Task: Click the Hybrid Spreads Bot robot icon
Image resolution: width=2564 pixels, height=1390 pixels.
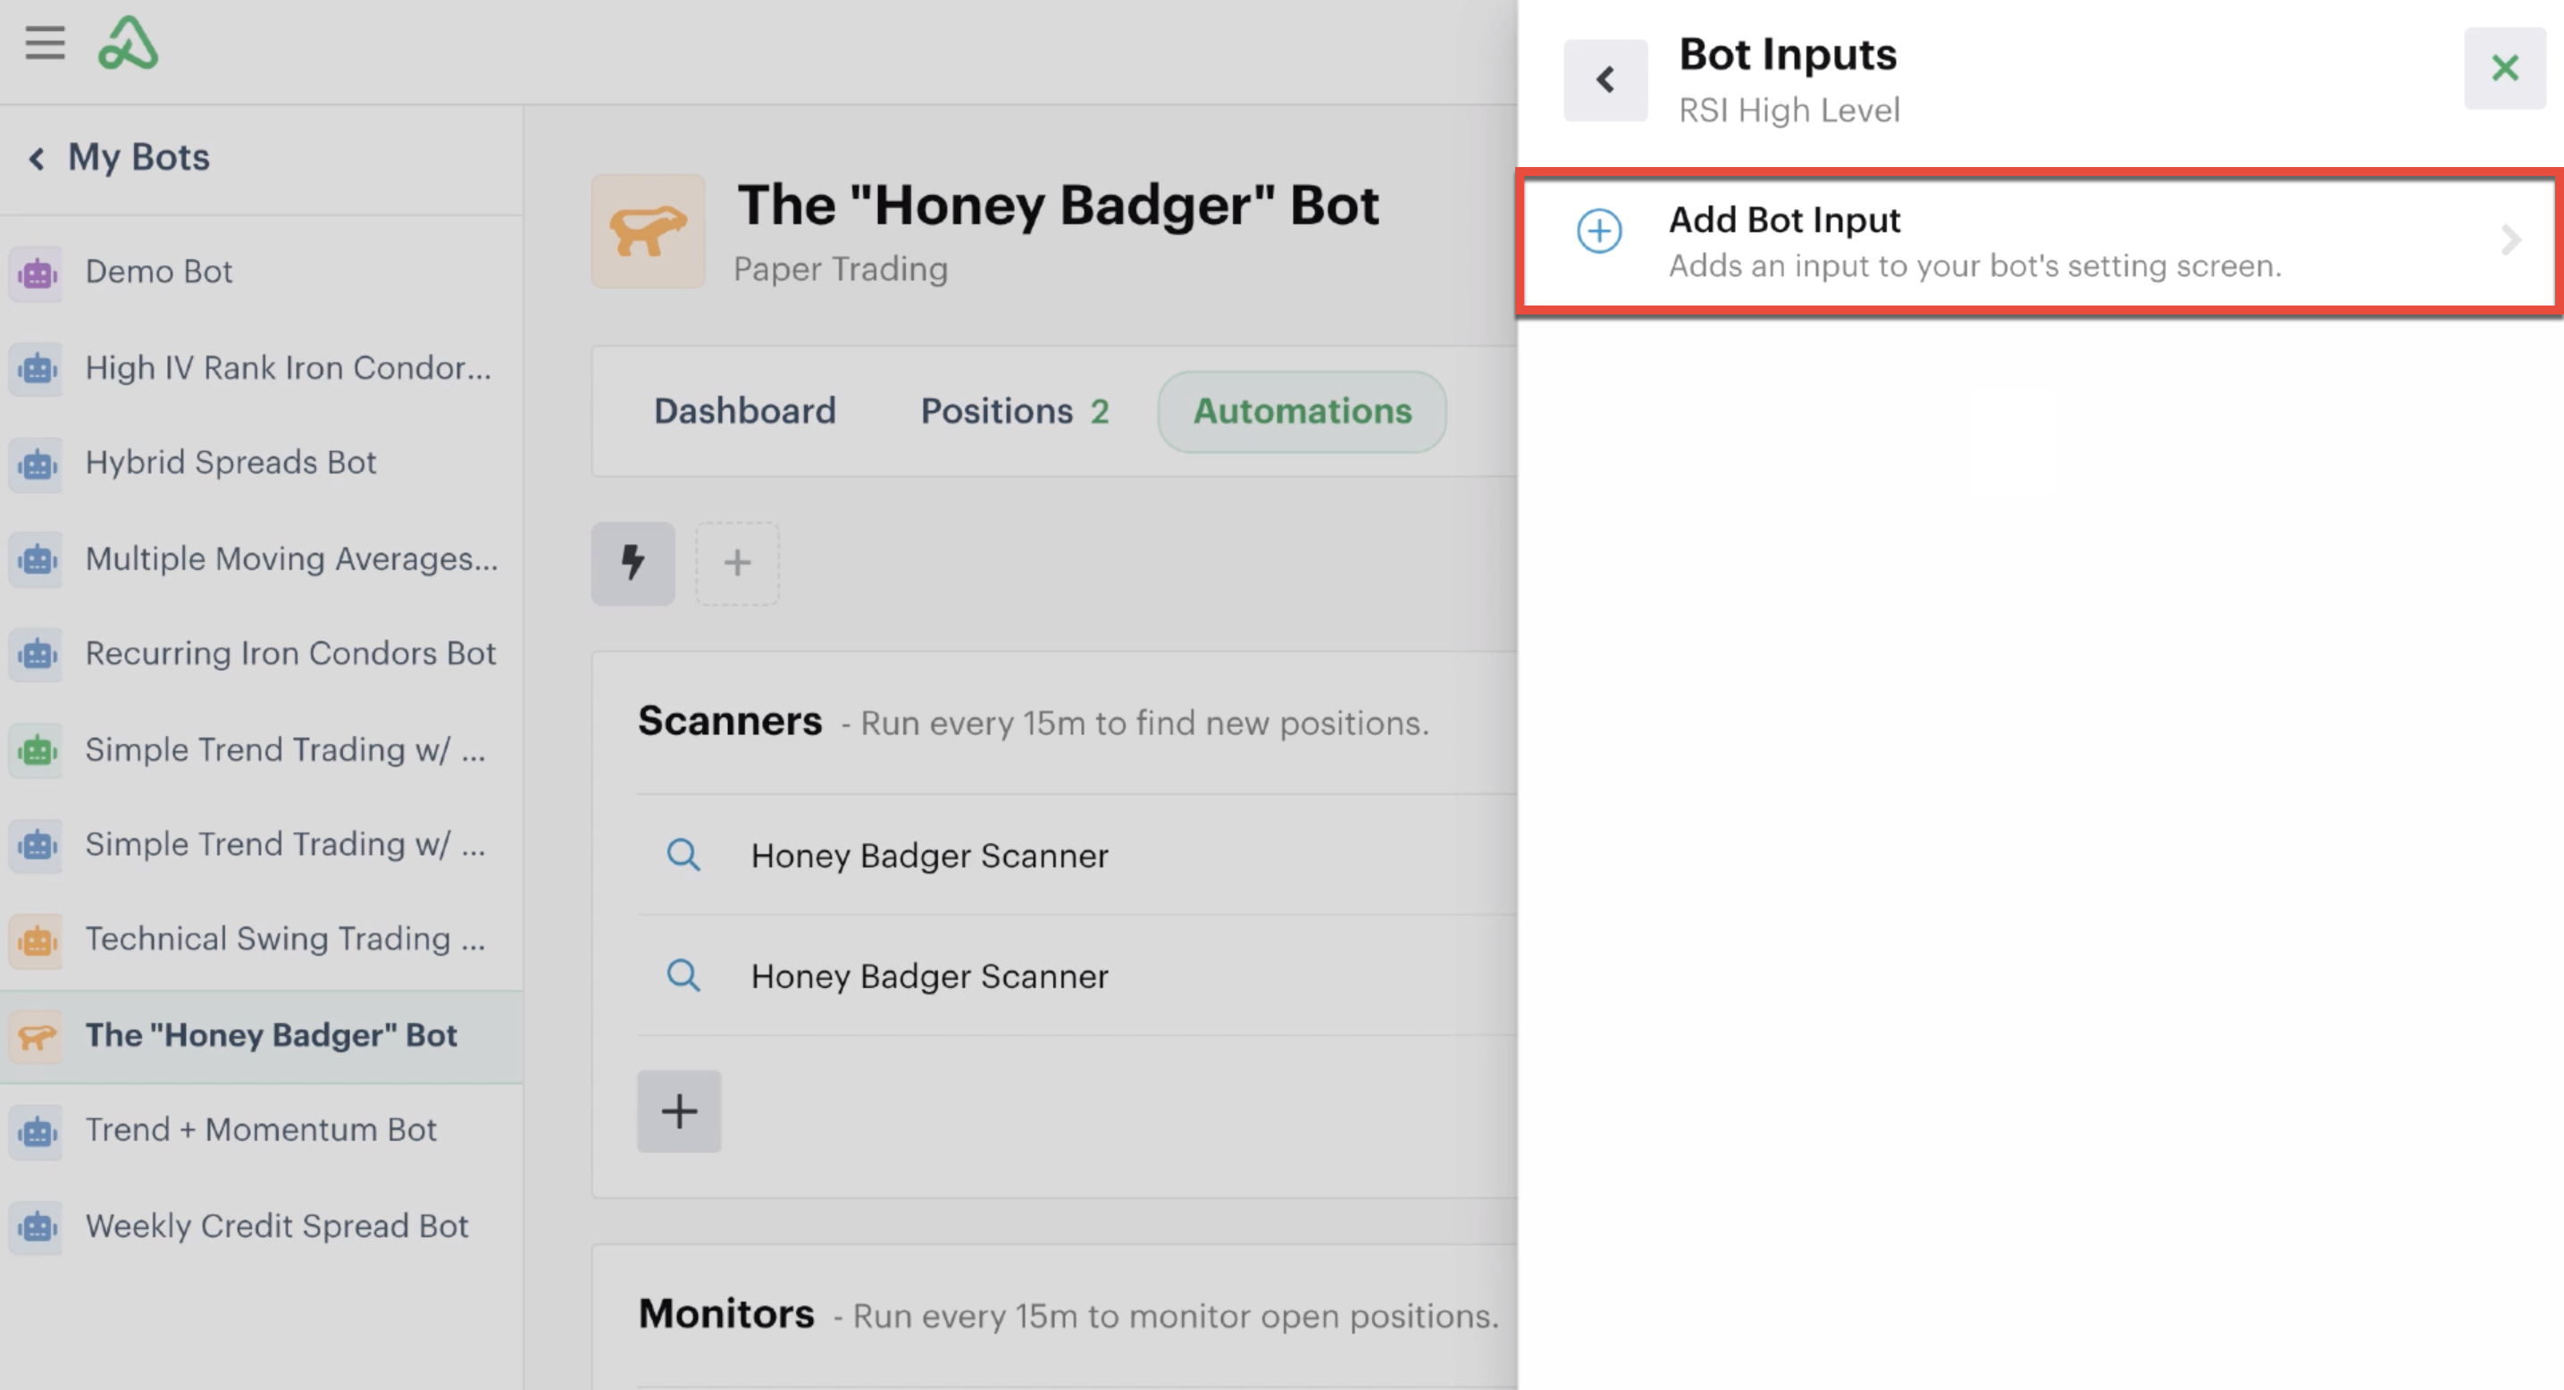Action: tap(37, 464)
